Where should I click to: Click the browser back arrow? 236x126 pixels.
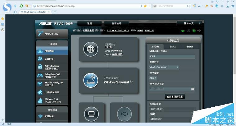tap(16, 6)
